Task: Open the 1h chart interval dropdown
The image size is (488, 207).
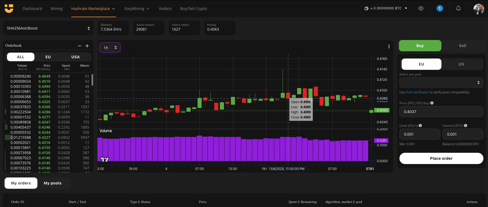Action: click(x=110, y=48)
